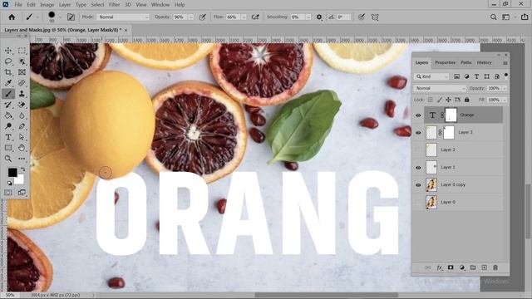Create a new layer icon
This screenshot has height=299, width=532.
click(x=484, y=267)
